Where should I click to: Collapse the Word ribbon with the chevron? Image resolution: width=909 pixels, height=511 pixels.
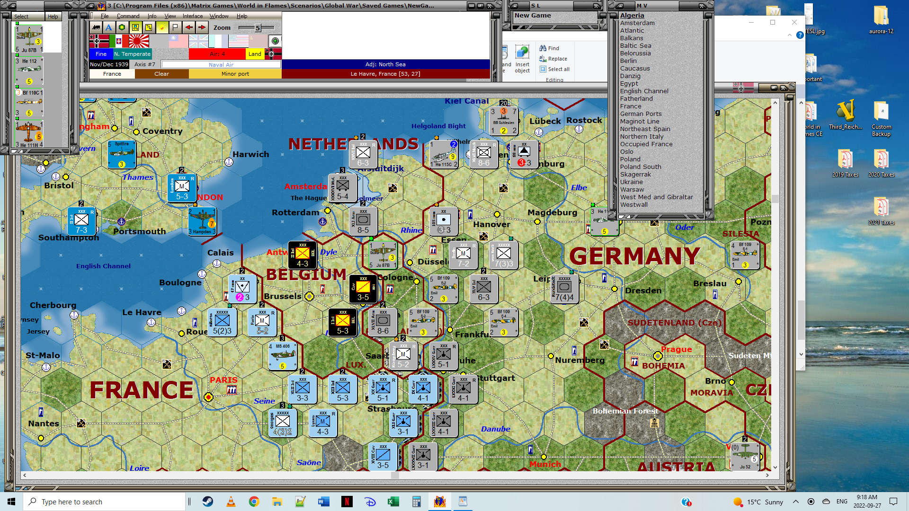point(789,35)
